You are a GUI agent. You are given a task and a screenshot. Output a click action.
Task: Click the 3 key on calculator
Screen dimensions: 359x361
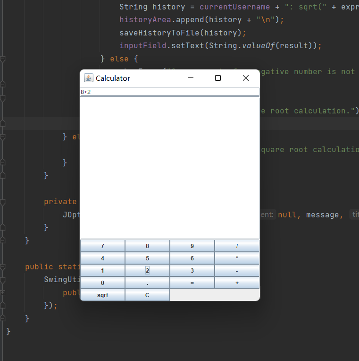click(x=192, y=271)
